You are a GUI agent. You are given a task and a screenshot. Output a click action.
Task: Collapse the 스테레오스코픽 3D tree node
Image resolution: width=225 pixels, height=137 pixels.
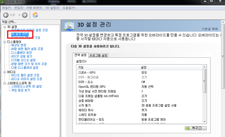click(x=5, y=83)
